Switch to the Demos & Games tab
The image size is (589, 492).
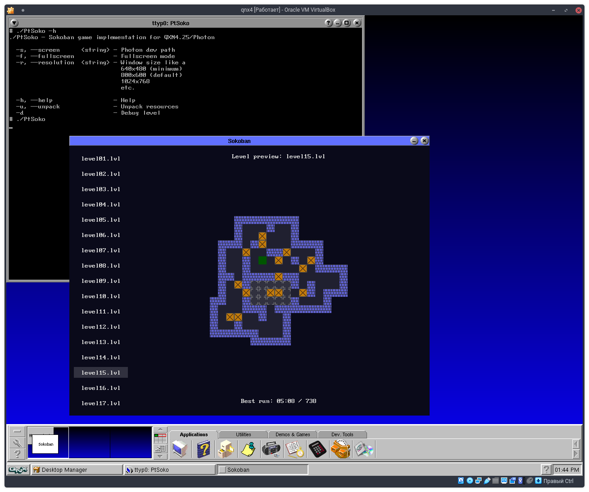pyautogui.click(x=293, y=434)
